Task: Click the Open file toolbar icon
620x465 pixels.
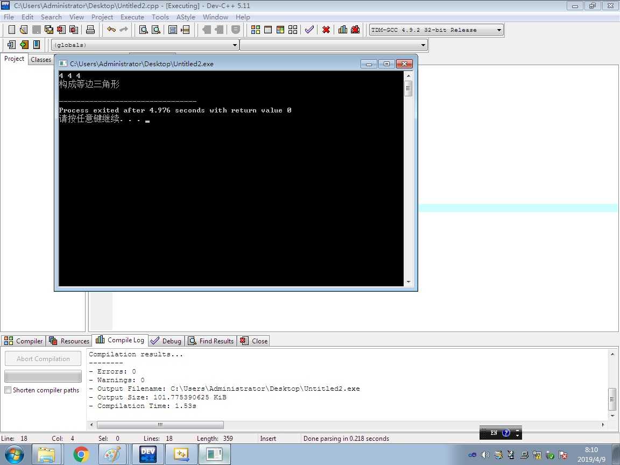Action: point(24,30)
